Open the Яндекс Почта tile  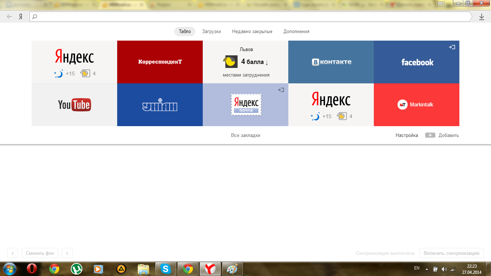pyautogui.click(x=245, y=105)
